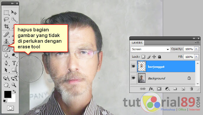Select the berjenggot layer name
The image size is (203, 115).
156,67
